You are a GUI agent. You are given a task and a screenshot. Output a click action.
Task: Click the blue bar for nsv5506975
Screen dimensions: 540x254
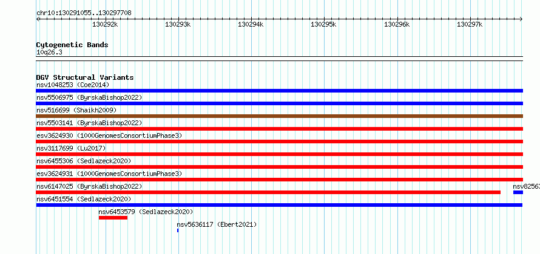click(279, 103)
